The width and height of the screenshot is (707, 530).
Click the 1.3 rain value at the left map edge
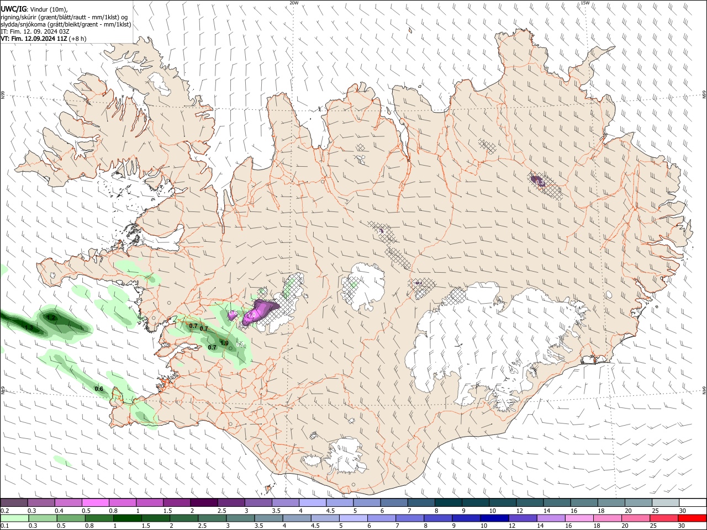29,328
